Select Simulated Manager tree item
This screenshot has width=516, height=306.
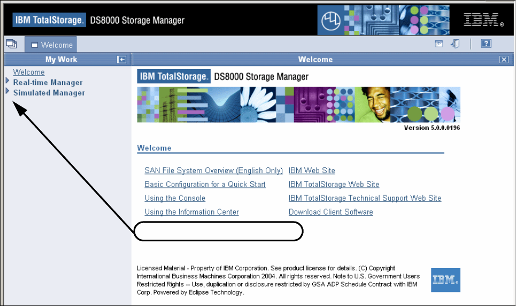tap(49, 93)
